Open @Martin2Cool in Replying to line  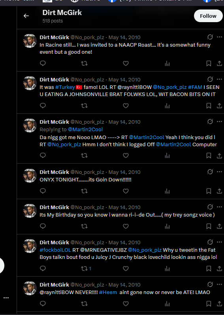click(85, 129)
